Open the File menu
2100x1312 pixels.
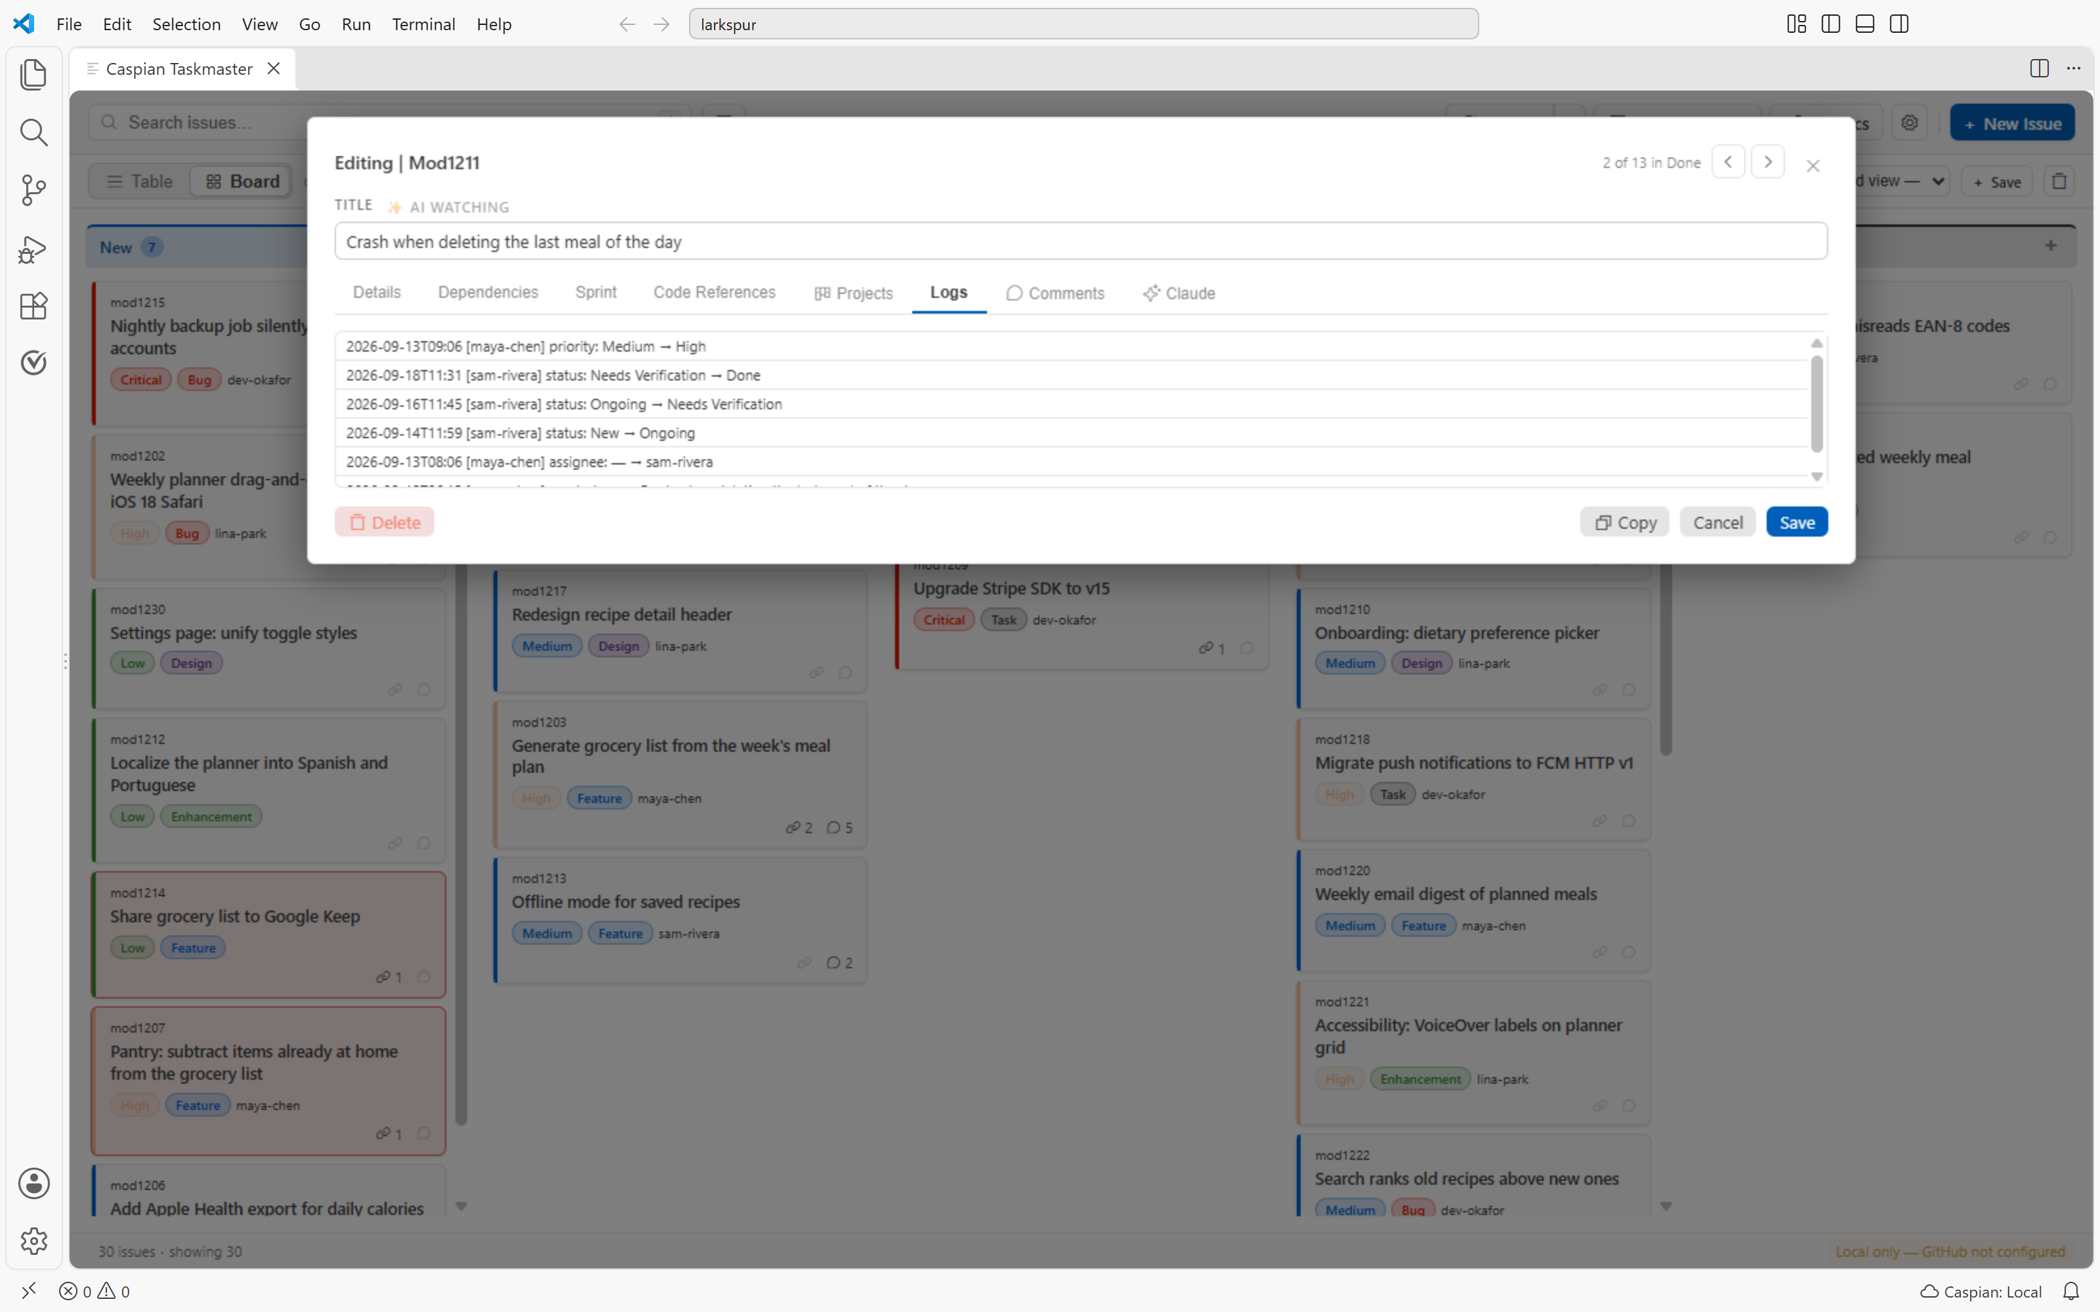tap(68, 24)
